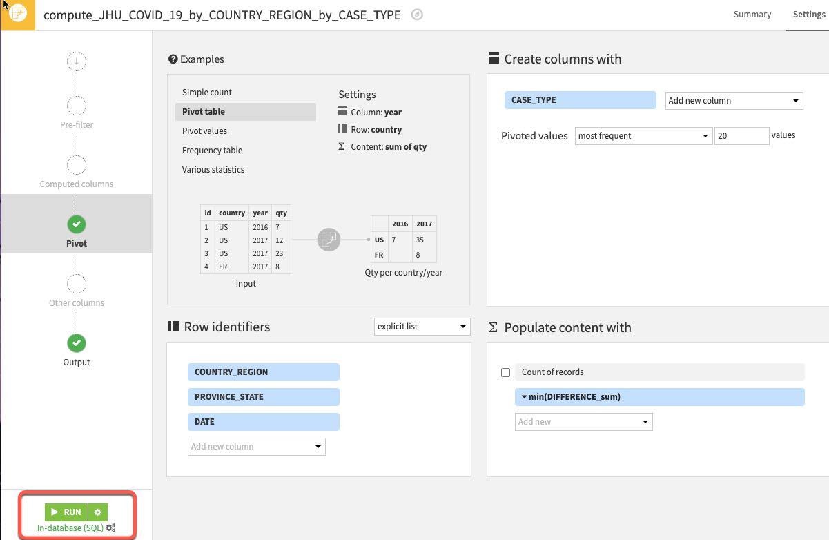This screenshot has height=540, width=829.
Task: Go to the Output step icon
Action: [77, 343]
